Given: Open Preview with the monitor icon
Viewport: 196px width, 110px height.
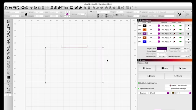Looking at the screenshot, I should tap(72, 8).
